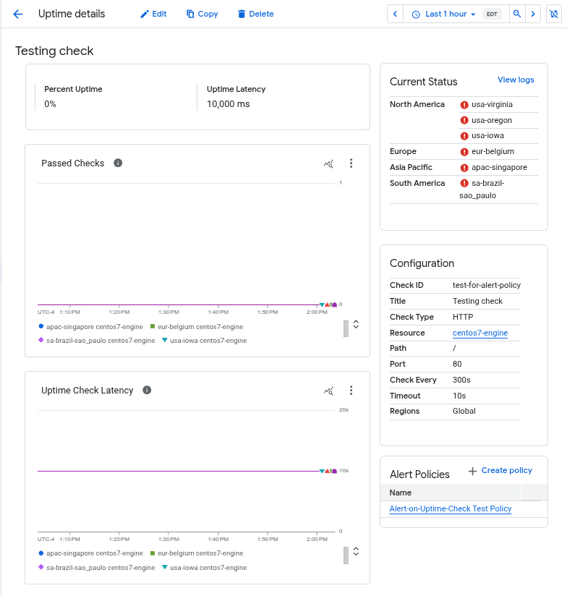Click the clock icon in the time selector
The width and height of the screenshot is (567, 596).
point(414,14)
